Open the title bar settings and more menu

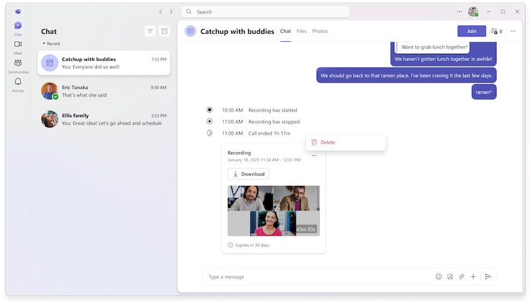(459, 11)
